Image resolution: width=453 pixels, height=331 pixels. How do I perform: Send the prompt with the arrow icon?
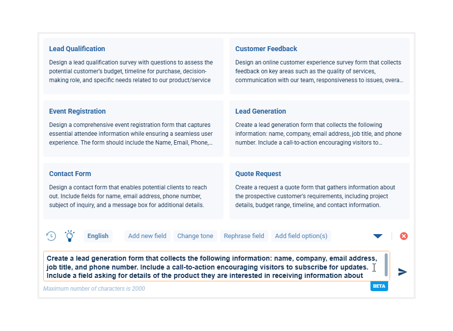coord(402,272)
